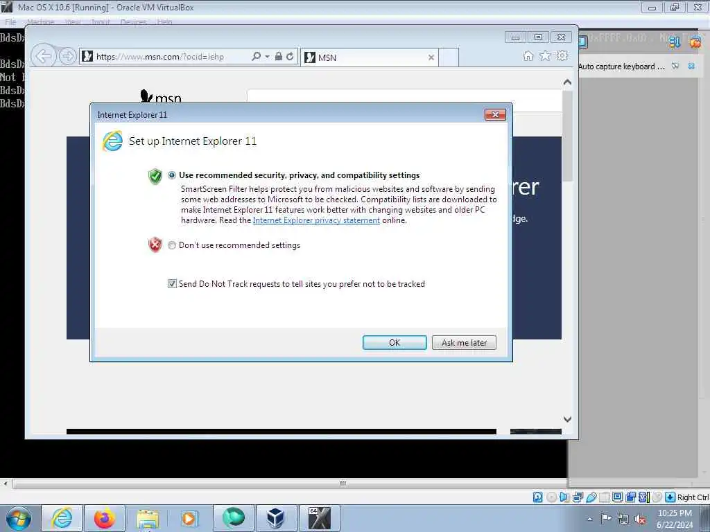Open Internet Explorer from the taskbar
Viewport: 710px width, 532px height.
point(62,518)
